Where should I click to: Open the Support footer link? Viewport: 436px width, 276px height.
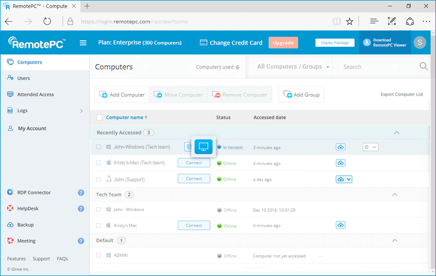[41, 259]
